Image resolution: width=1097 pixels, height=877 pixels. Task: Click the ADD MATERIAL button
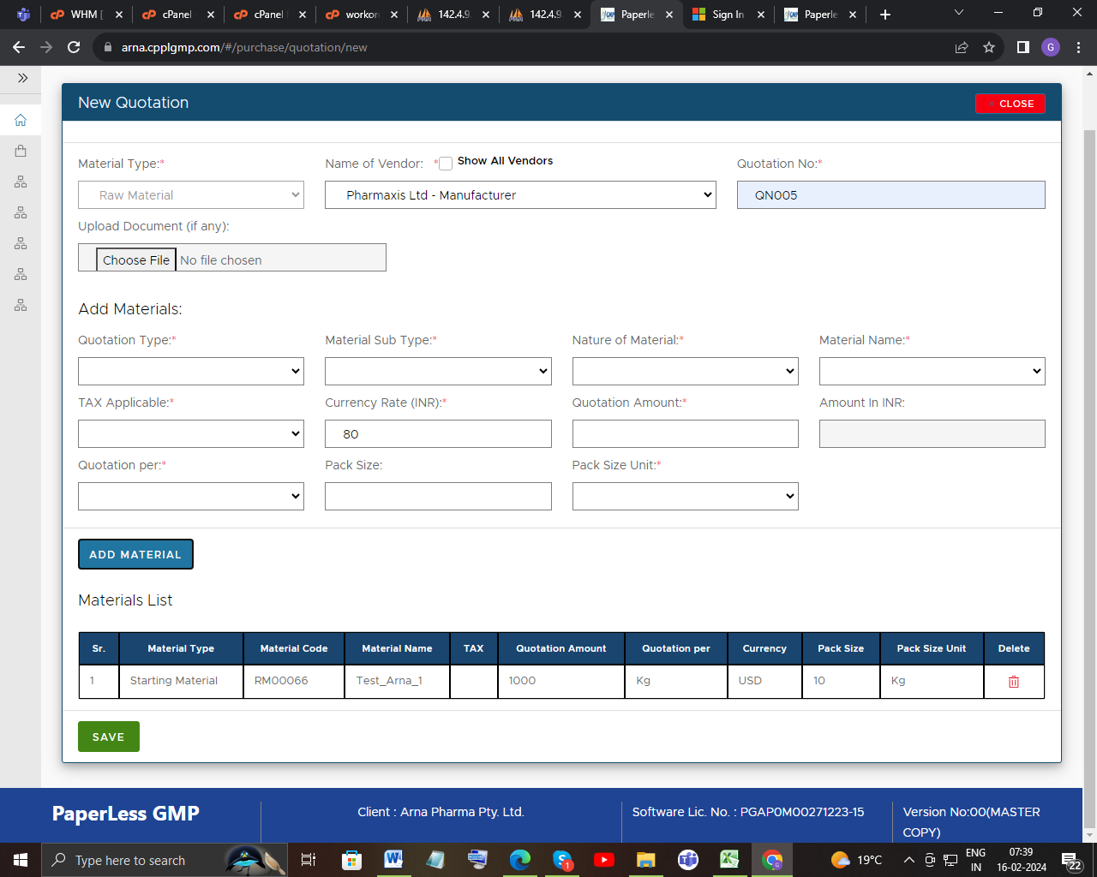pyautogui.click(x=135, y=554)
